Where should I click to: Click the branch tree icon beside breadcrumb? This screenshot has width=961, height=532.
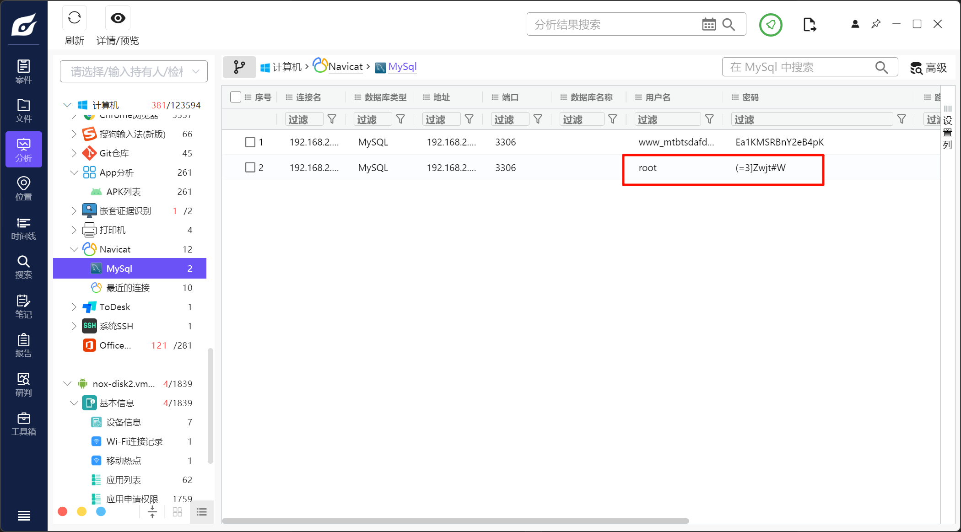point(239,67)
